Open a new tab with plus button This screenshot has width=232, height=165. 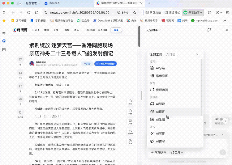pos(149,3)
